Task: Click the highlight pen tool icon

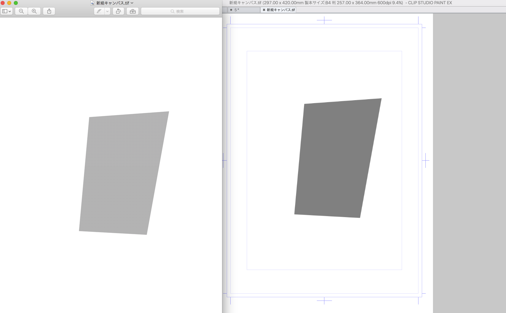Action: pos(99,11)
